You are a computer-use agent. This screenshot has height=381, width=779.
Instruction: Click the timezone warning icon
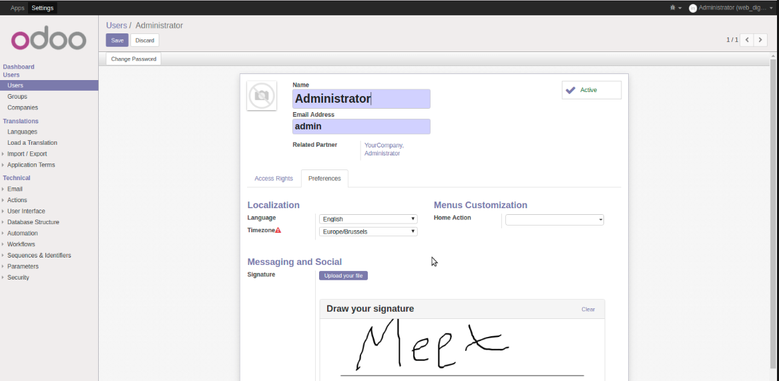click(x=278, y=230)
